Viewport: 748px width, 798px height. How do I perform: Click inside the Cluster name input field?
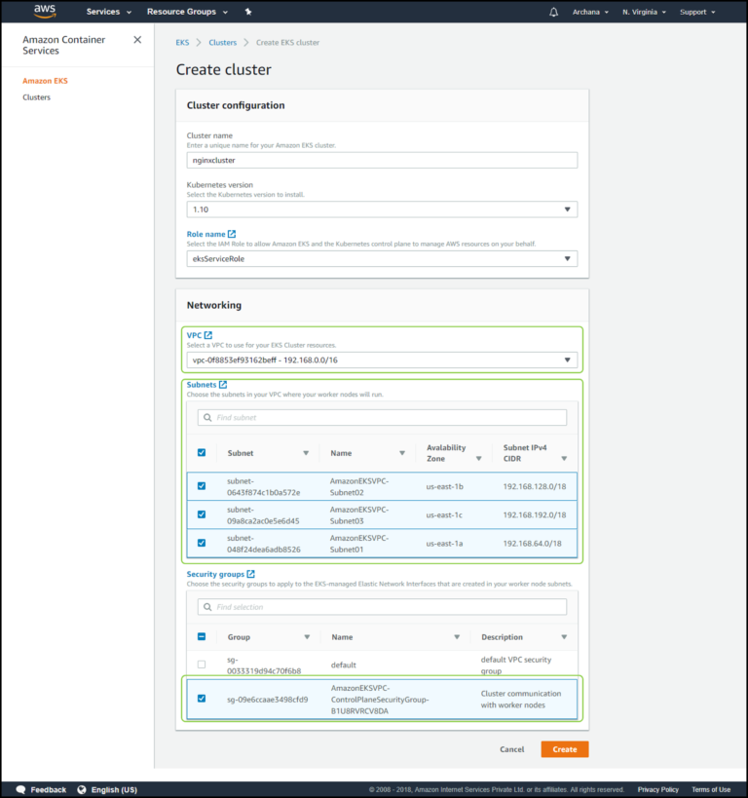point(382,160)
